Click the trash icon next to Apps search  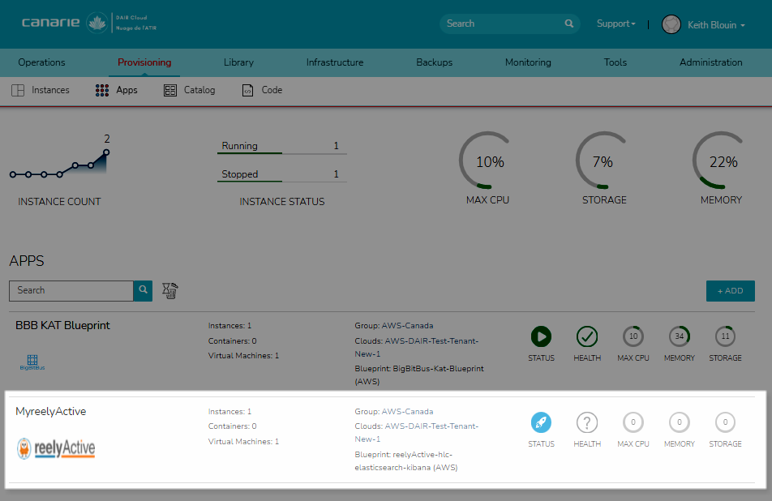[x=169, y=290]
